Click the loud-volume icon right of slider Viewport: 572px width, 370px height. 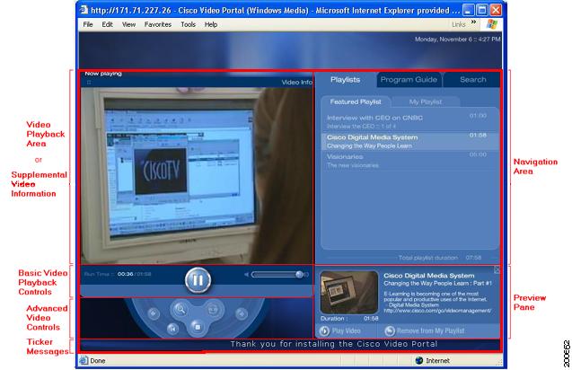coord(307,275)
